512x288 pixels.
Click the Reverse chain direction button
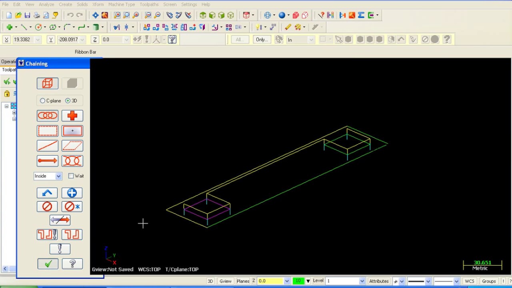point(60,220)
